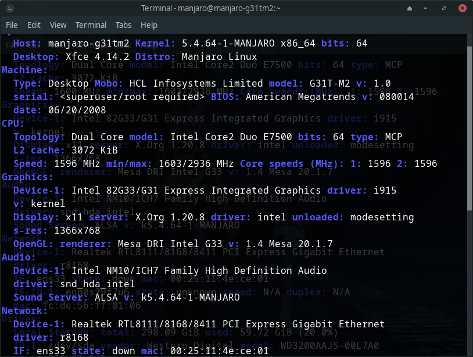
Task: Click mobo text 'HCL Infosystems Limited'
Action: click(196, 83)
